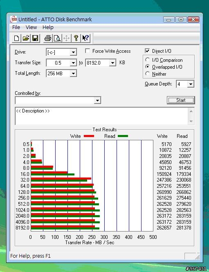The height and width of the screenshot is (272, 209).
Task: Click the Start button
Action: coord(181,100)
